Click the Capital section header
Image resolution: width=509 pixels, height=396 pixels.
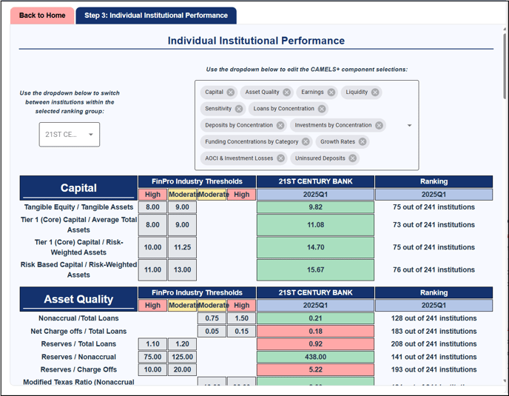78,188
